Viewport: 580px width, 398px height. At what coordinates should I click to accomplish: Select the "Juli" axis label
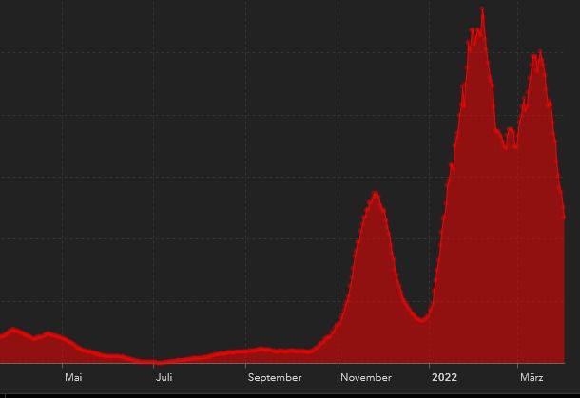(164, 377)
